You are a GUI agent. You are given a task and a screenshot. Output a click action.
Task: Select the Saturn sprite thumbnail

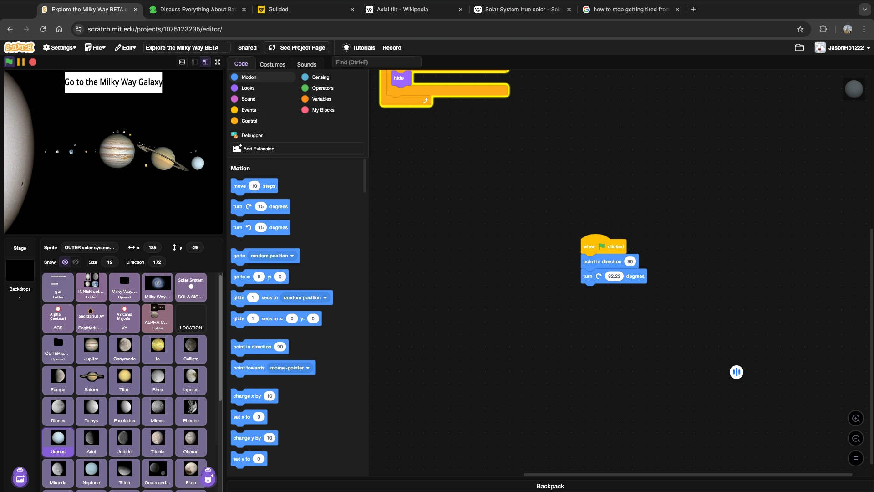click(x=91, y=380)
